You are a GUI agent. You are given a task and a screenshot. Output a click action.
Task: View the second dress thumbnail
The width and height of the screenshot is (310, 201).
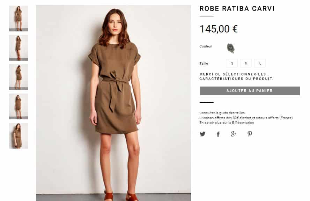[19, 47]
